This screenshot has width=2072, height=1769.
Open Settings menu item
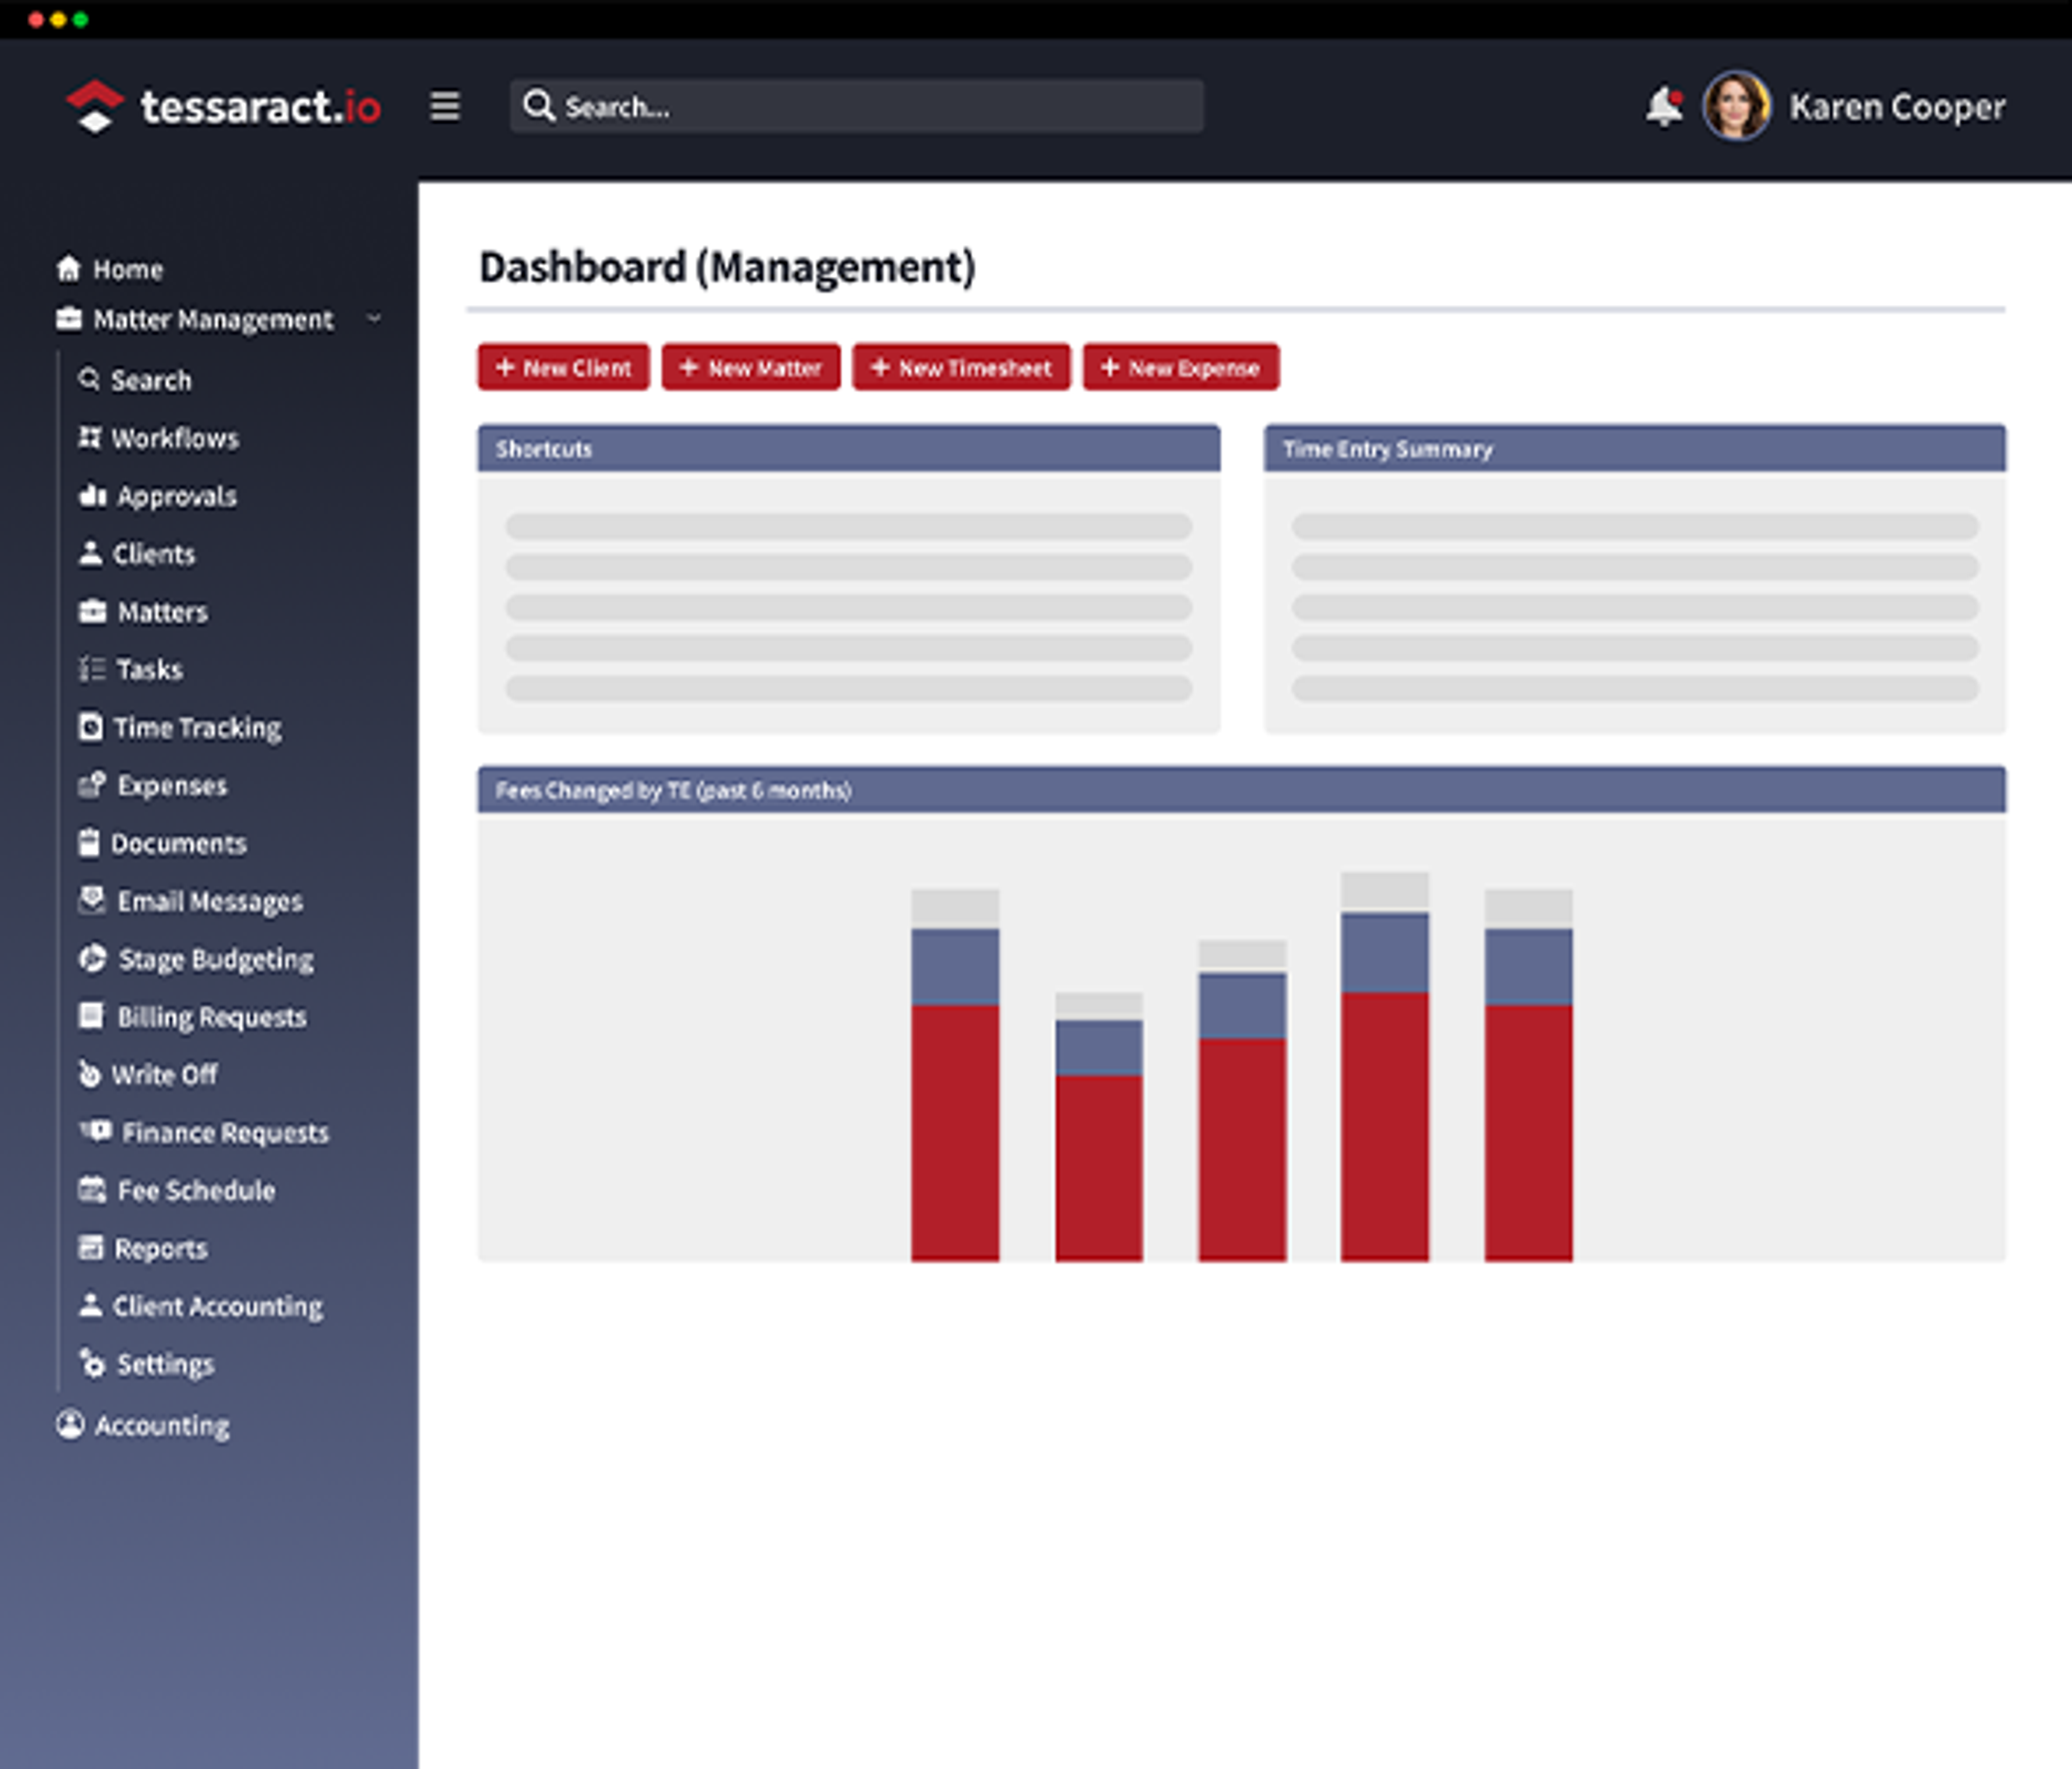pyautogui.click(x=166, y=1365)
